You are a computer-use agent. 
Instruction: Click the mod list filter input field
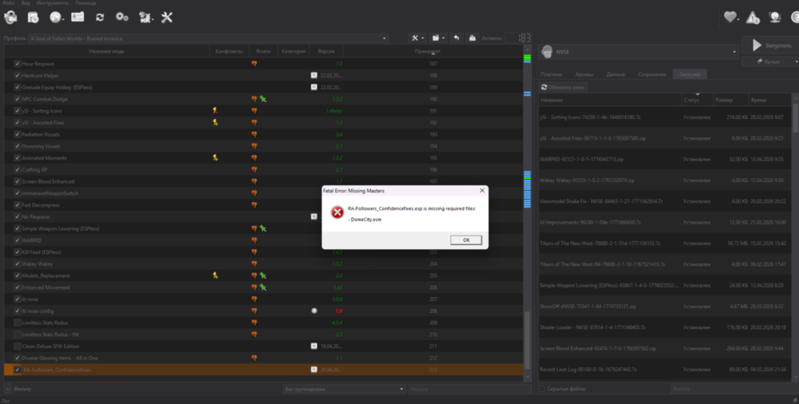pyautogui.click(x=469, y=389)
